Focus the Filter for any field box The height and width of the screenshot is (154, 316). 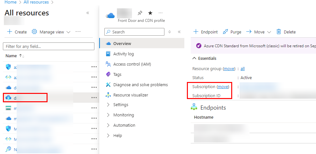[48, 46]
